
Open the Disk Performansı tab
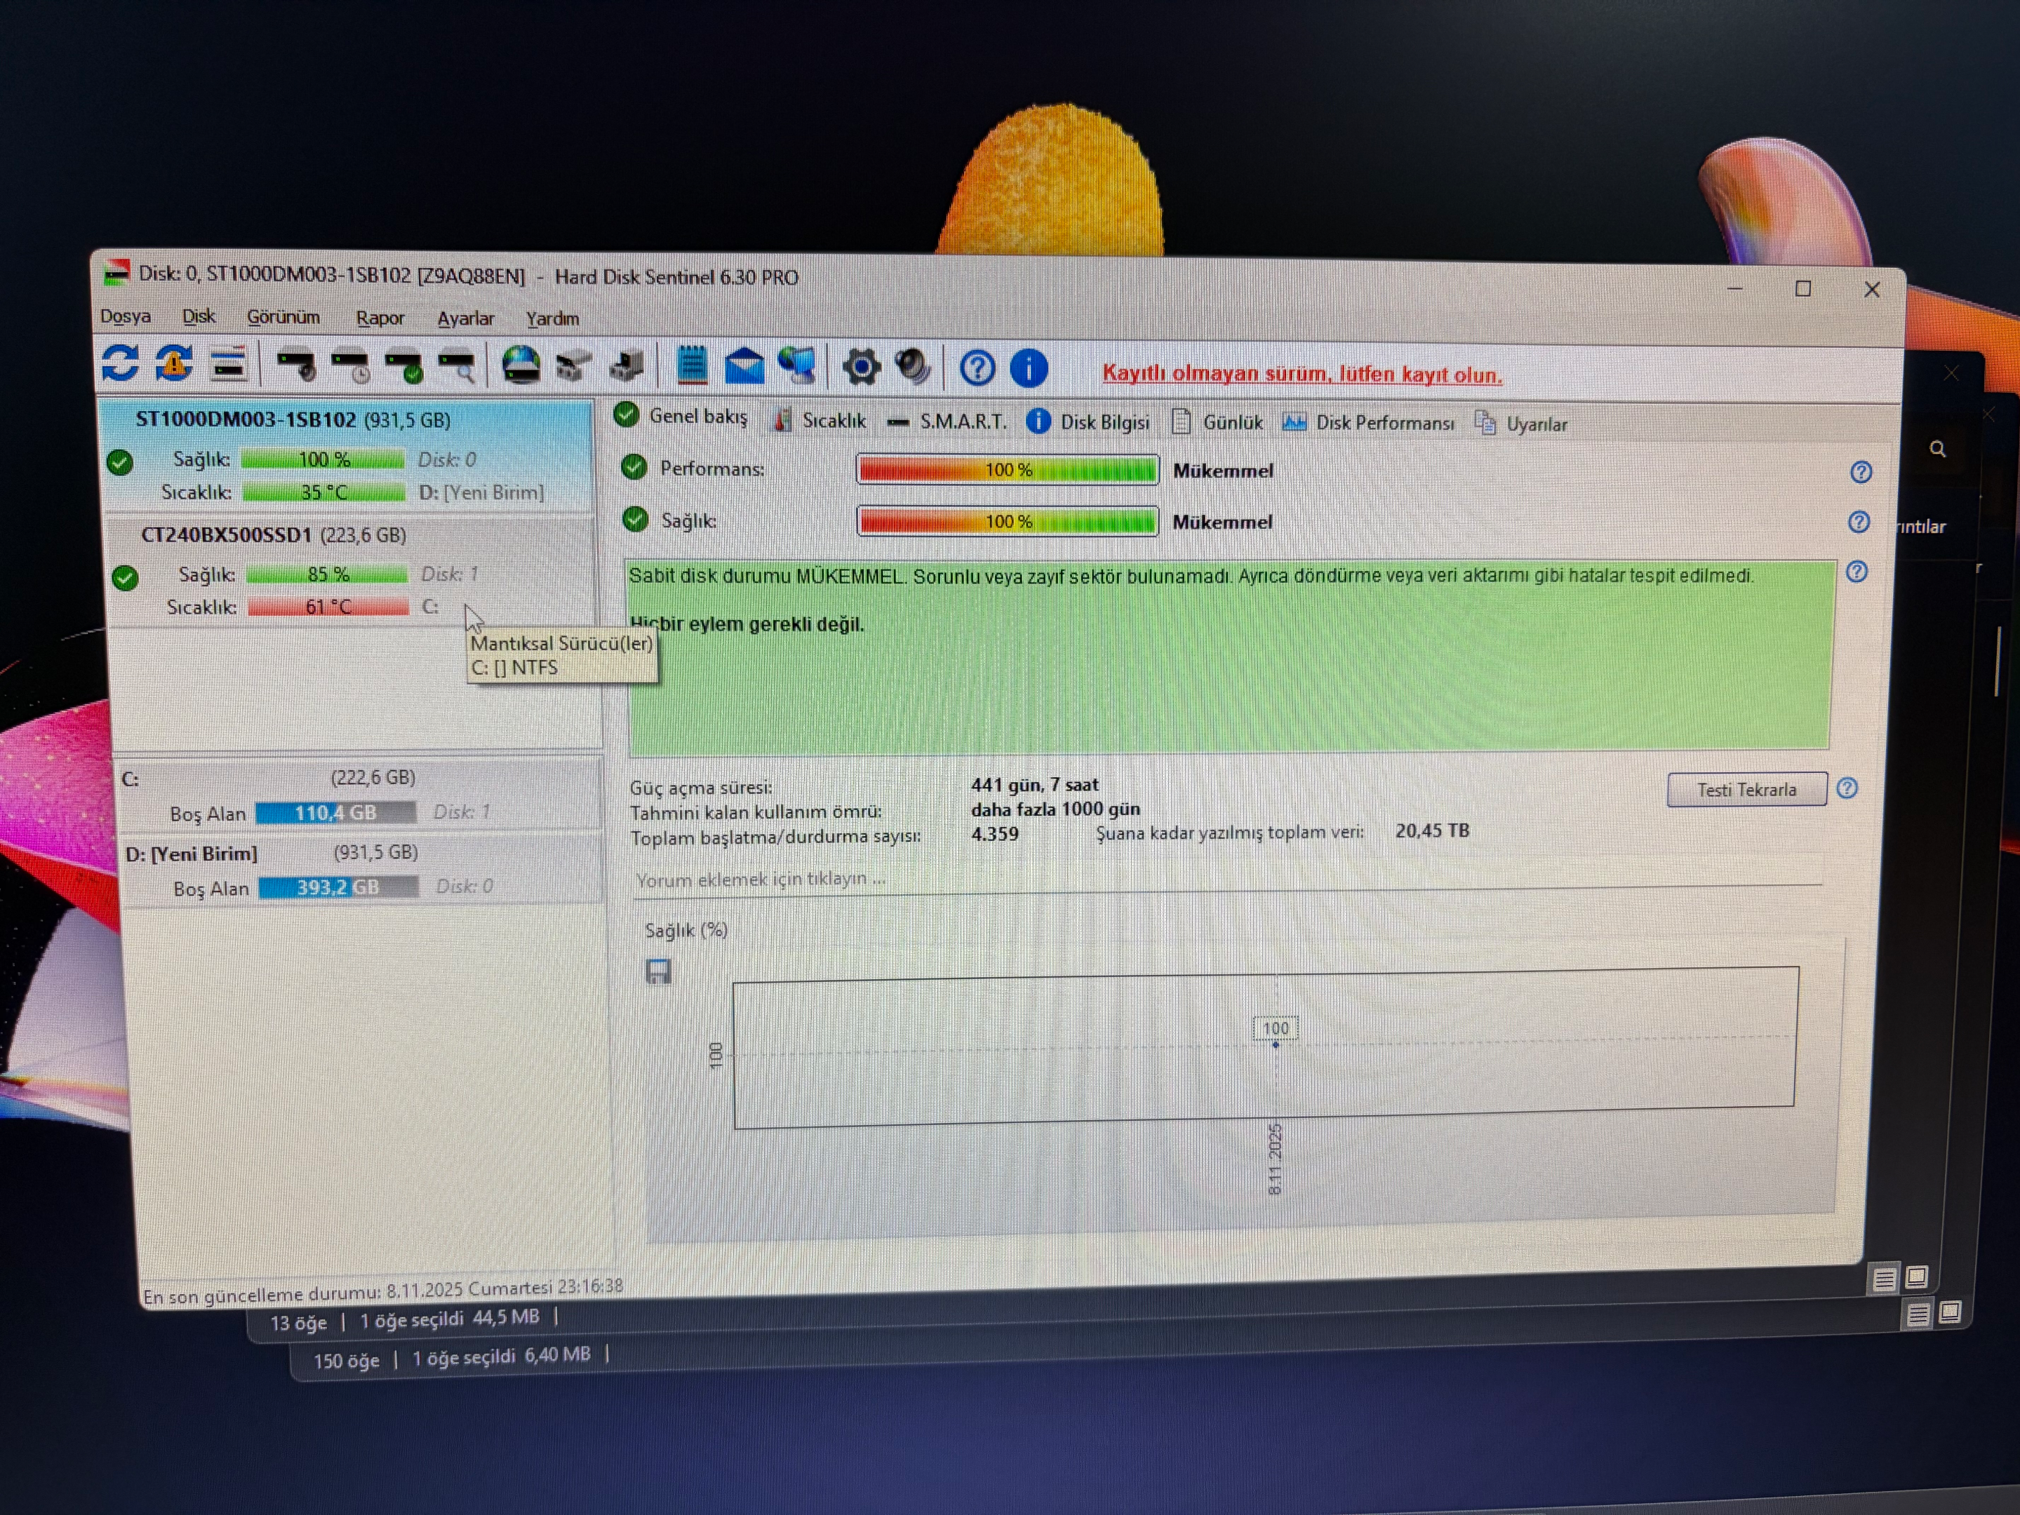click(x=1368, y=422)
